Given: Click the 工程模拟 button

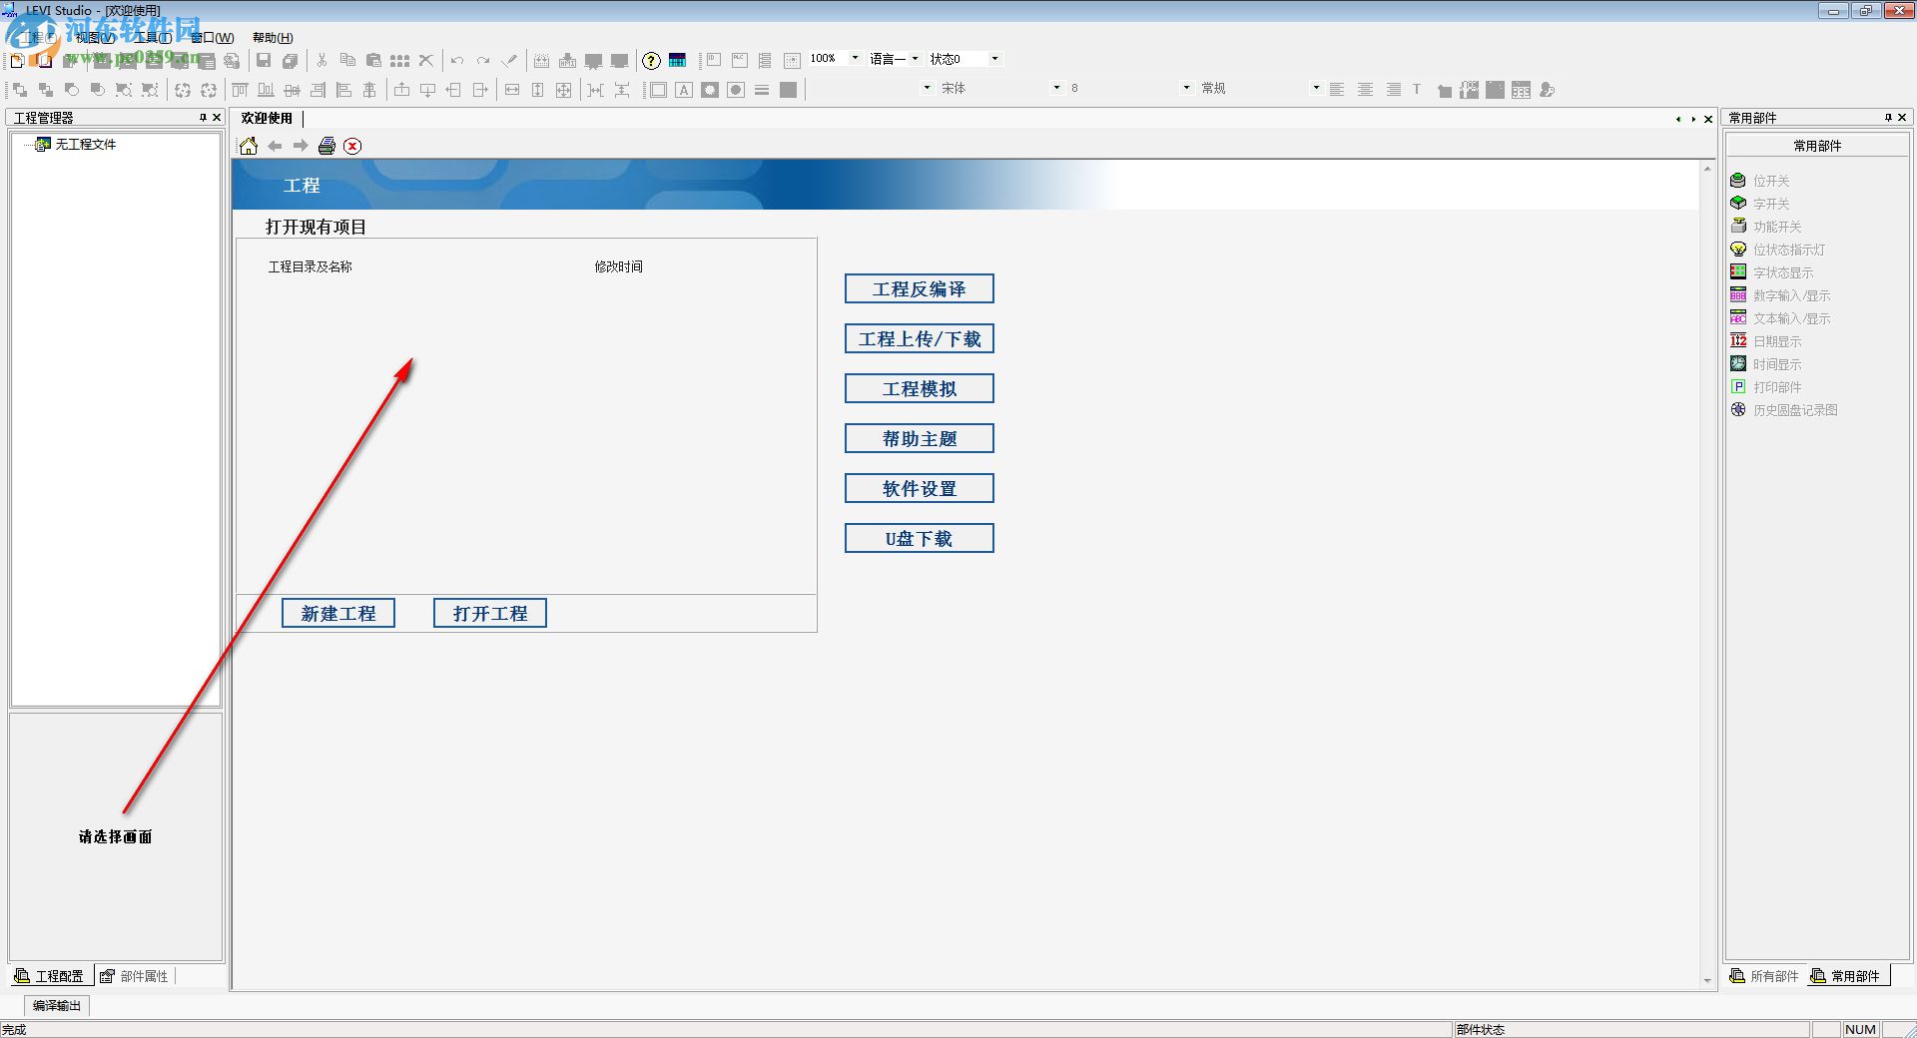Looking at the screenshot, I should 920,388.
